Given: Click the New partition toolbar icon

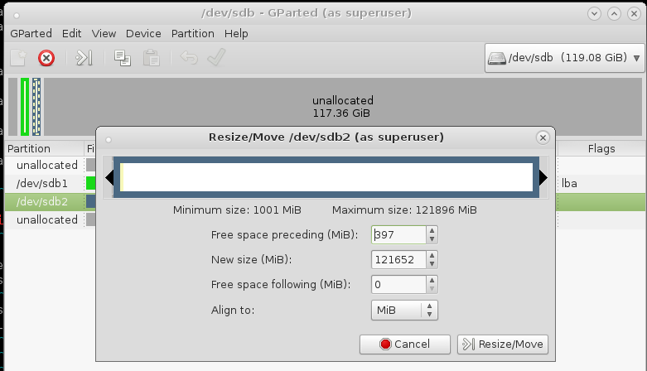Looking at the screenshot, I should click(x=18, y=58).
